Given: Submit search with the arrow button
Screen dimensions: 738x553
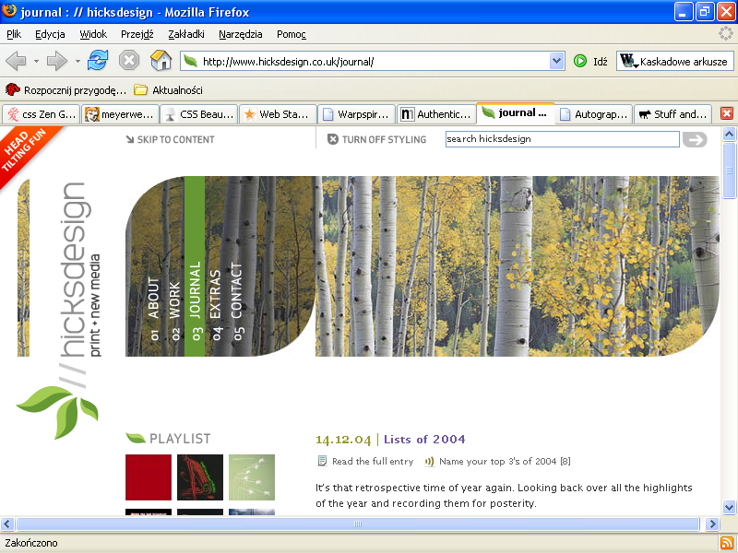Looking at the screenshot, I should (695, 140).
